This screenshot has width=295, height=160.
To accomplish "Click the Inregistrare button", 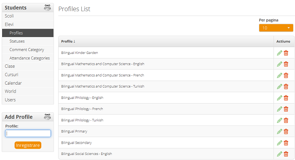I will coord(28,145).
